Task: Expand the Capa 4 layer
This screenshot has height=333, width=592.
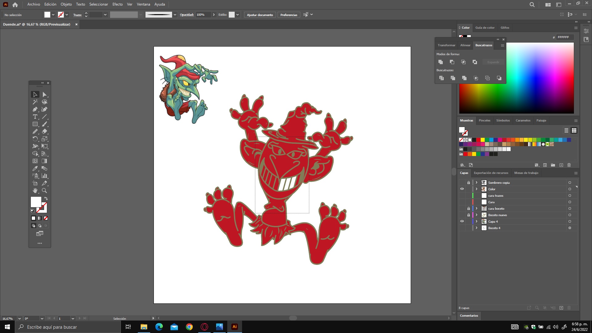Action: (476, 221)
